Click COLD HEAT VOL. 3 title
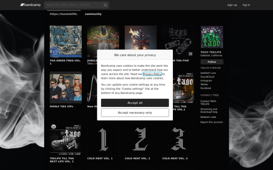 [x=175, y=158]
